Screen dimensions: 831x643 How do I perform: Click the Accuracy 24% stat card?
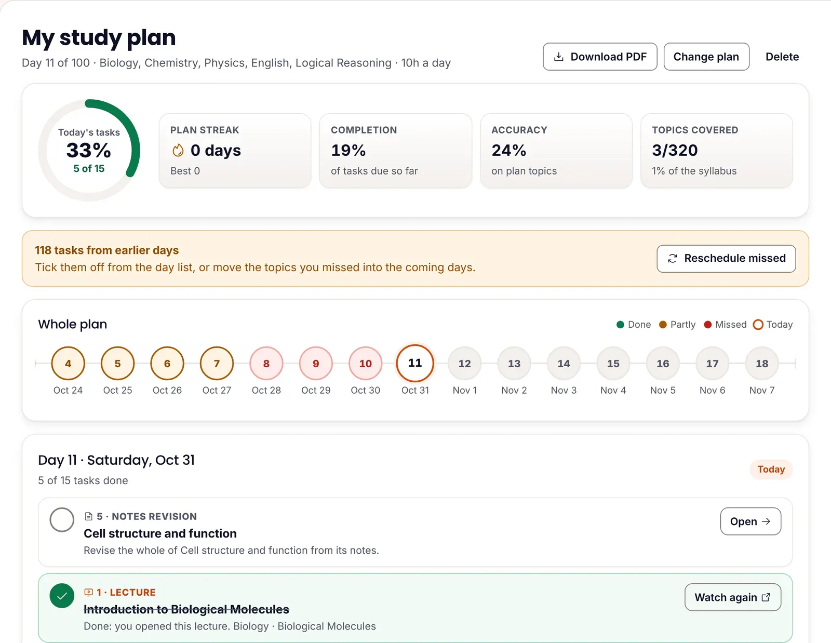point(556,151)
